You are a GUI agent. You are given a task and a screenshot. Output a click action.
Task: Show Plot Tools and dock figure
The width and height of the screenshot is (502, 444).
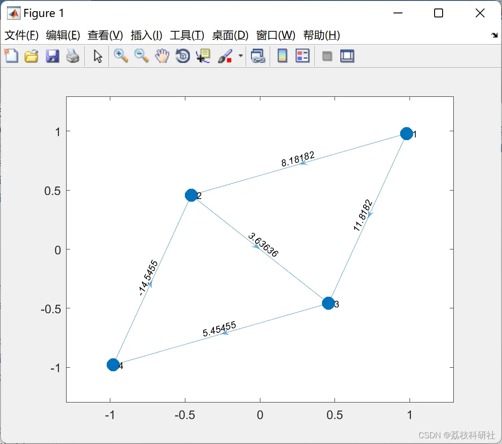pyautogui.click(x=347, y=56)
